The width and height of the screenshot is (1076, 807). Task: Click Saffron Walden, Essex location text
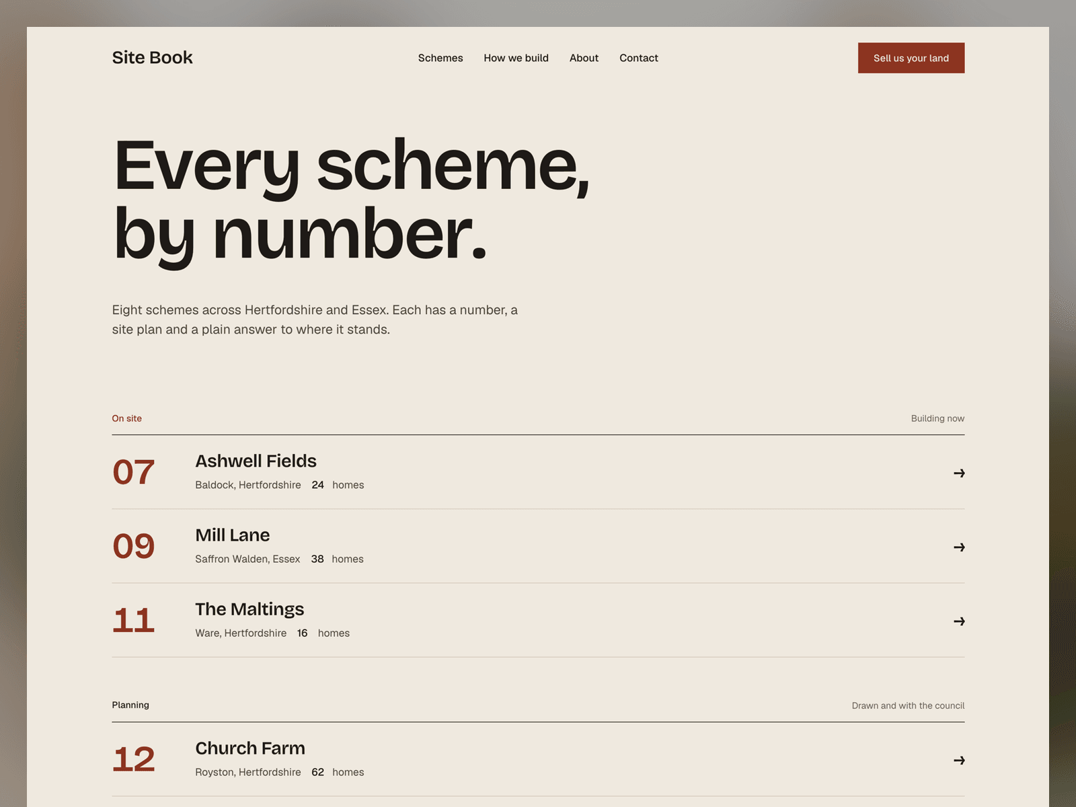point(247,559)
